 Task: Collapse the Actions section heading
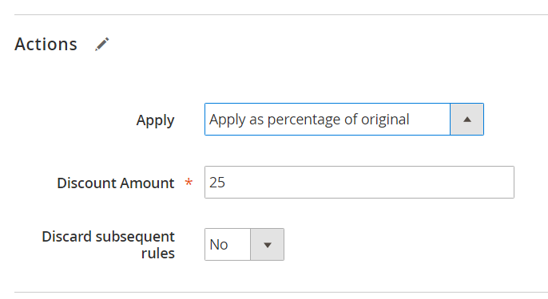pyautogui.click(x=46, y=45)
